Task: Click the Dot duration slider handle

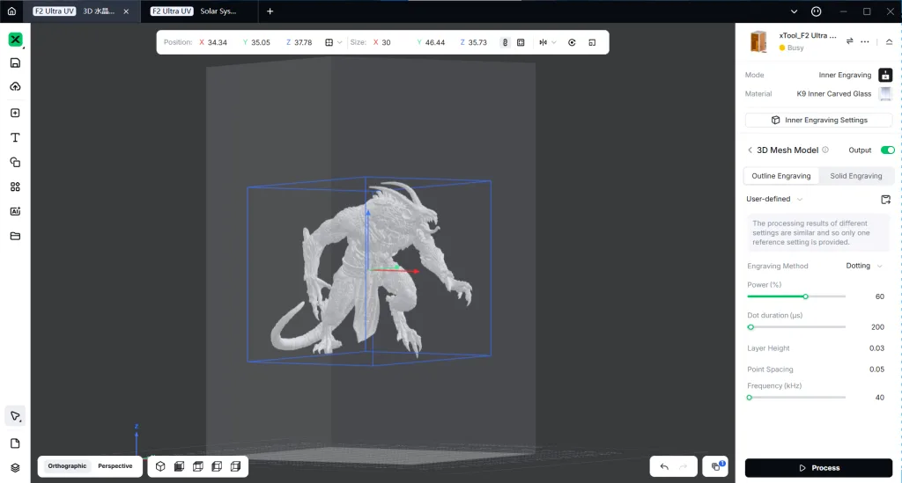Action: tap(750, 327)
